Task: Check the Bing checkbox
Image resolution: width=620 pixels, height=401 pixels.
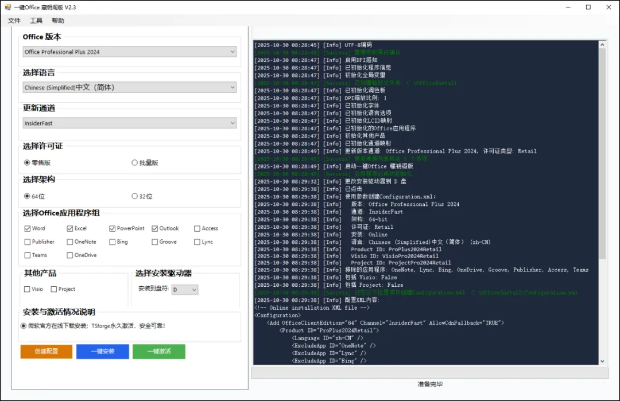Action: point(113,242)
